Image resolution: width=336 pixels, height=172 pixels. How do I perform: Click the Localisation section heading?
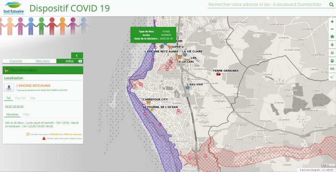pyautogui.click(x=13, y=78)
